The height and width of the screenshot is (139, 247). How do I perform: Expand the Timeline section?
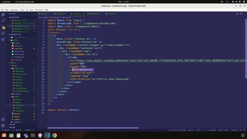tap(12, 127)
